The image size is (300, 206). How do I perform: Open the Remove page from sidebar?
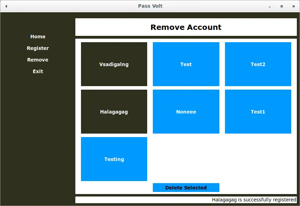tap(38, 59)
